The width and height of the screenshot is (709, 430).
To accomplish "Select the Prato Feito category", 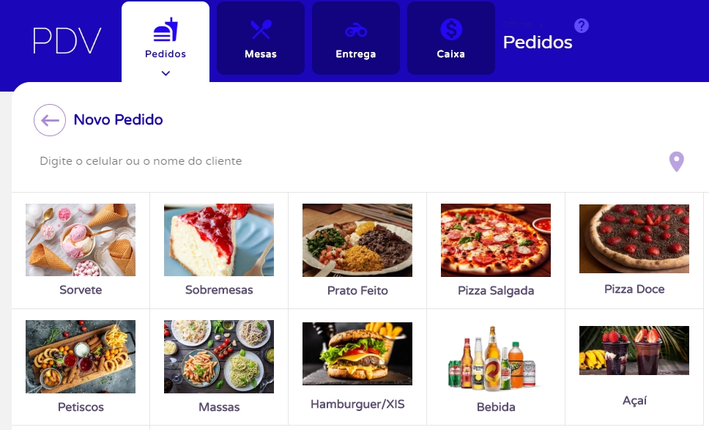I will point(357,251).
